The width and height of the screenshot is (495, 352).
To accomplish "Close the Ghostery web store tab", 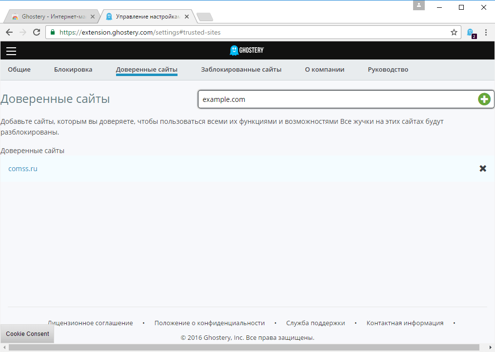I will click(x=93, y=17).
